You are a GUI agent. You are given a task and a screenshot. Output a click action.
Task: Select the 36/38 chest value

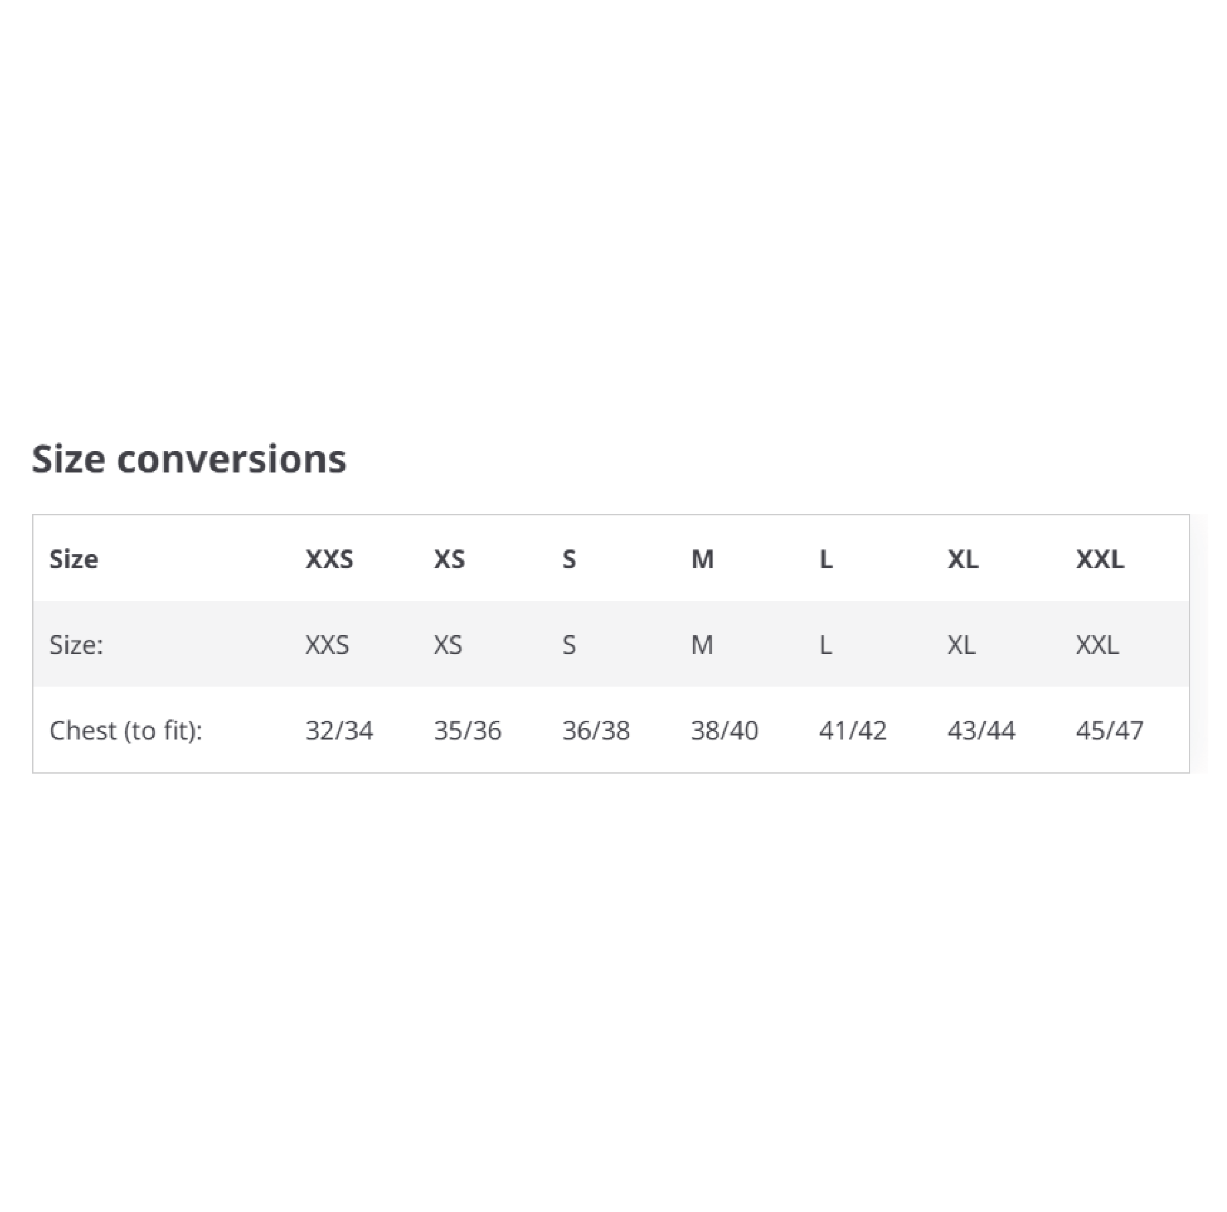(x=596, y=730)
